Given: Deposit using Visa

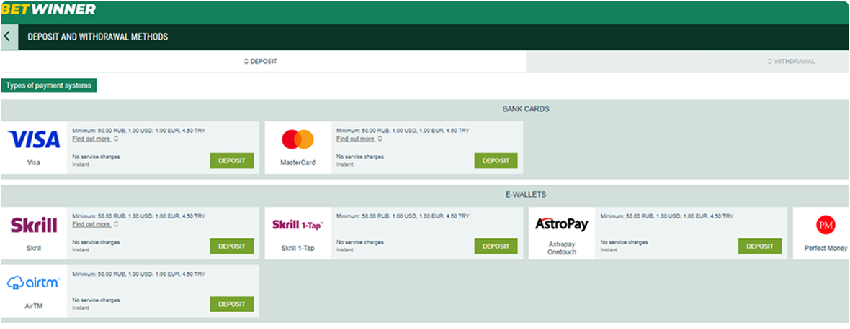Looking at the screenshot, I should click(x=232, y=160).
